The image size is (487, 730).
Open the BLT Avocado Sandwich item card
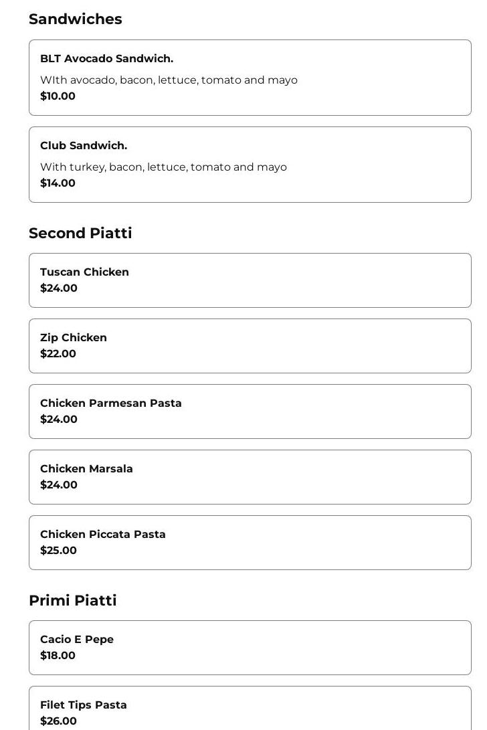click(250, 78)
